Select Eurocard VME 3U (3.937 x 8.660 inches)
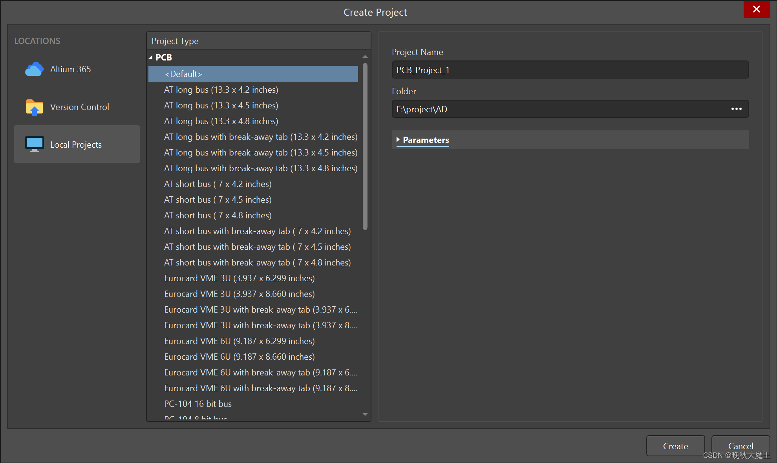This screenshot has width=777, height=463. 239,294
